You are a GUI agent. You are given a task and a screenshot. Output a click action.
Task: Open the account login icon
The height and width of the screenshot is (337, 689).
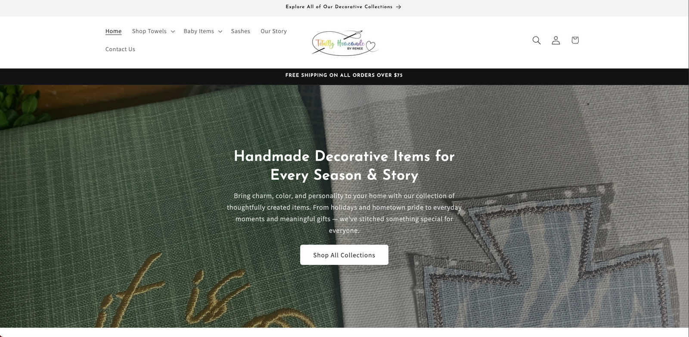pos(556,40)
